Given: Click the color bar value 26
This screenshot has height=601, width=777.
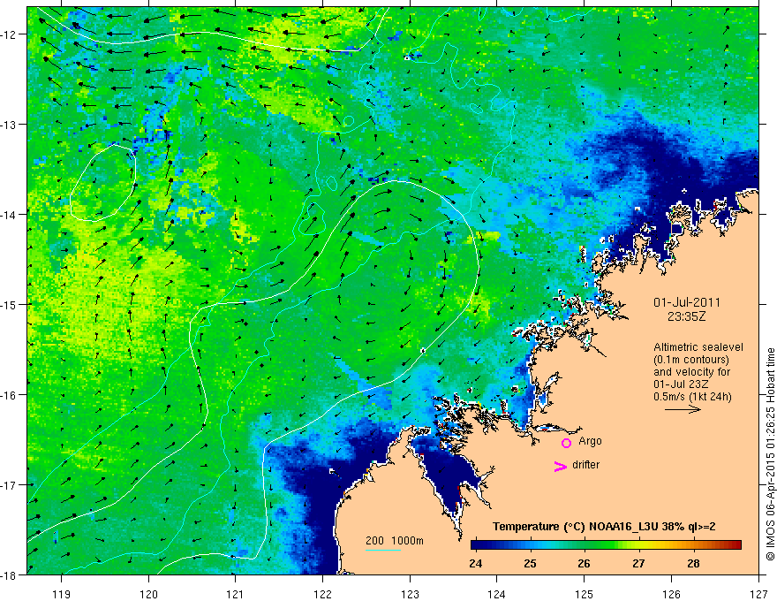Looking at the screenshot, I should click(x=585, y=563).
